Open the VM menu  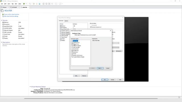[13, 4]
